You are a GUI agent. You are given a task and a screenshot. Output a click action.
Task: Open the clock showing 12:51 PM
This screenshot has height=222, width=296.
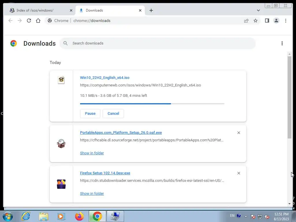[x=281, y=217]
